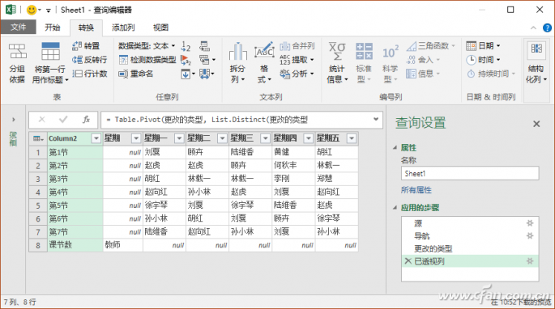Click the 所有属性 link

pyautogui.click(x=416, y=190)
